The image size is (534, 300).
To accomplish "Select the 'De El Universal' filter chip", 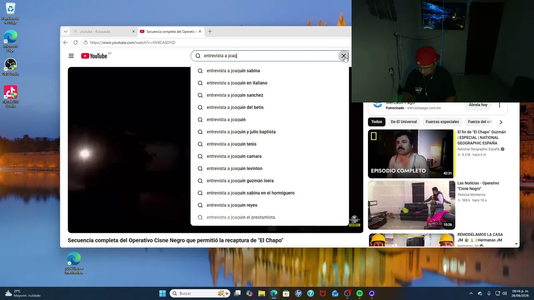I will pyautogui.click(x=403, y=122).
